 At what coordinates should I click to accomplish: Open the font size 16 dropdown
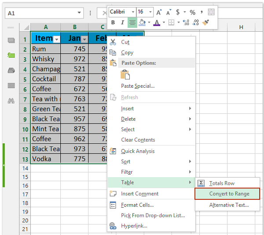[150, 12]
